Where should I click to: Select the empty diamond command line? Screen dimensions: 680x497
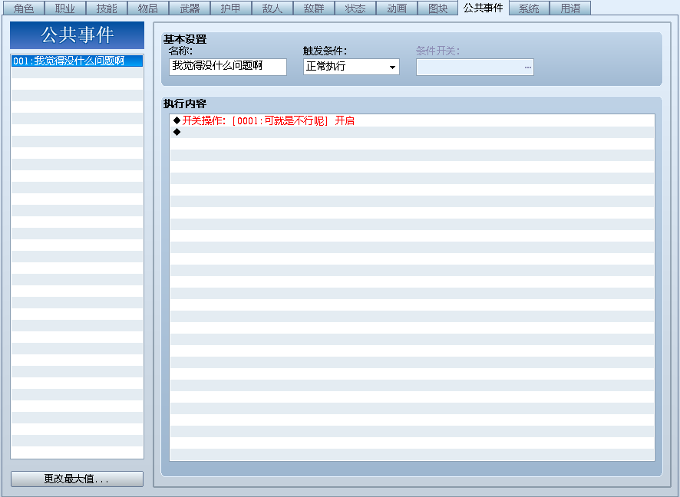coord(412,132)
